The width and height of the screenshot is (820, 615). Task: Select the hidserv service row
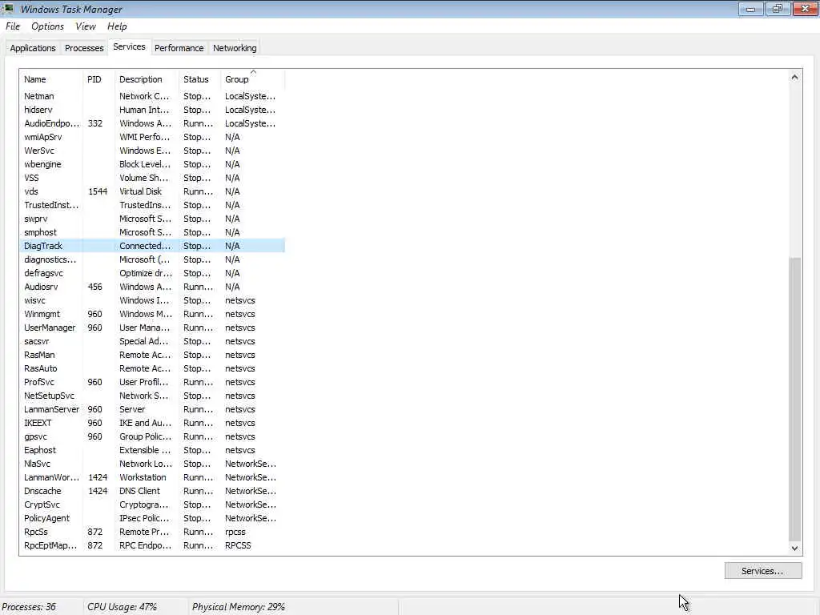153,110
